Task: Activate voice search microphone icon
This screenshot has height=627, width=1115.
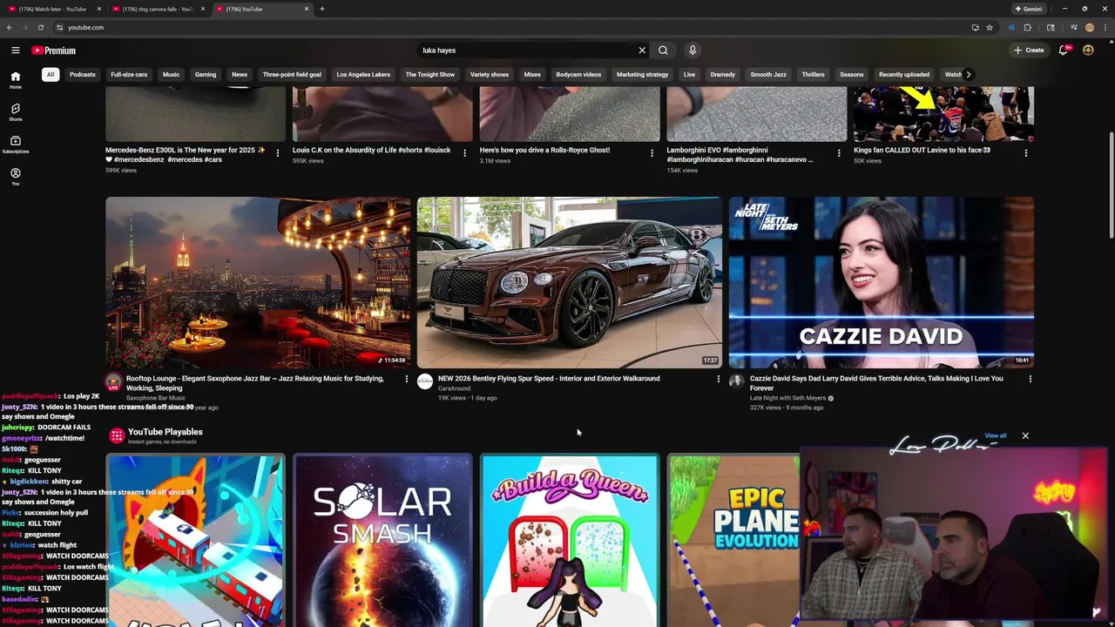Action: 693,51
